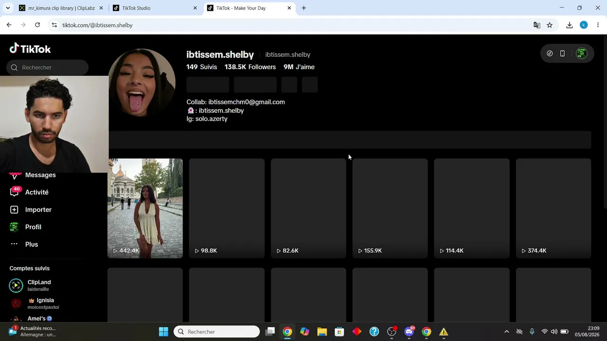Switch to the TikTok Studio tab
607x341 pixels.
pyautogui.click(x=154, y=8)
